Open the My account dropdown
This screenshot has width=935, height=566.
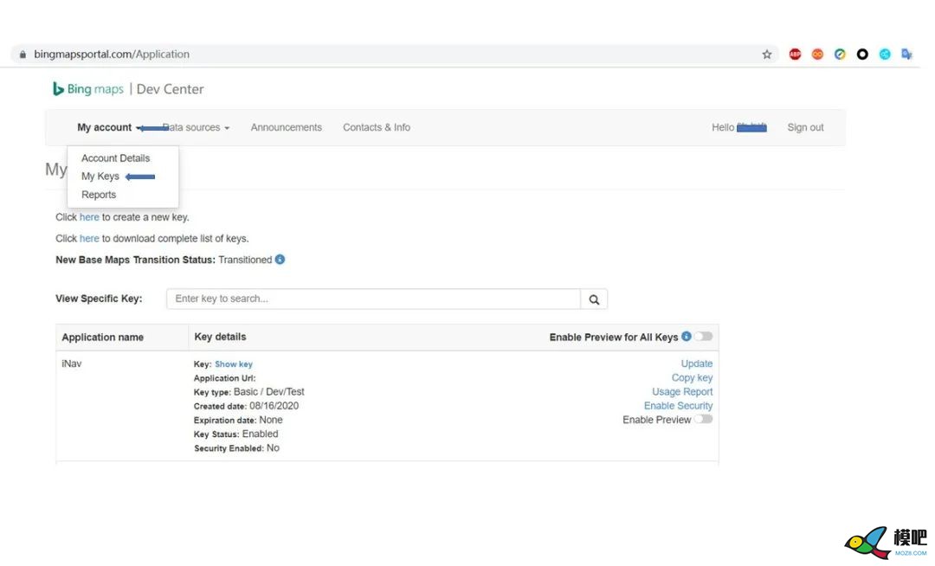pos(109,127)
